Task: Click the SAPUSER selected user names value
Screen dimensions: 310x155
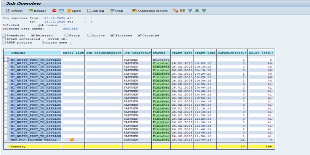Action: pos(71,29)
